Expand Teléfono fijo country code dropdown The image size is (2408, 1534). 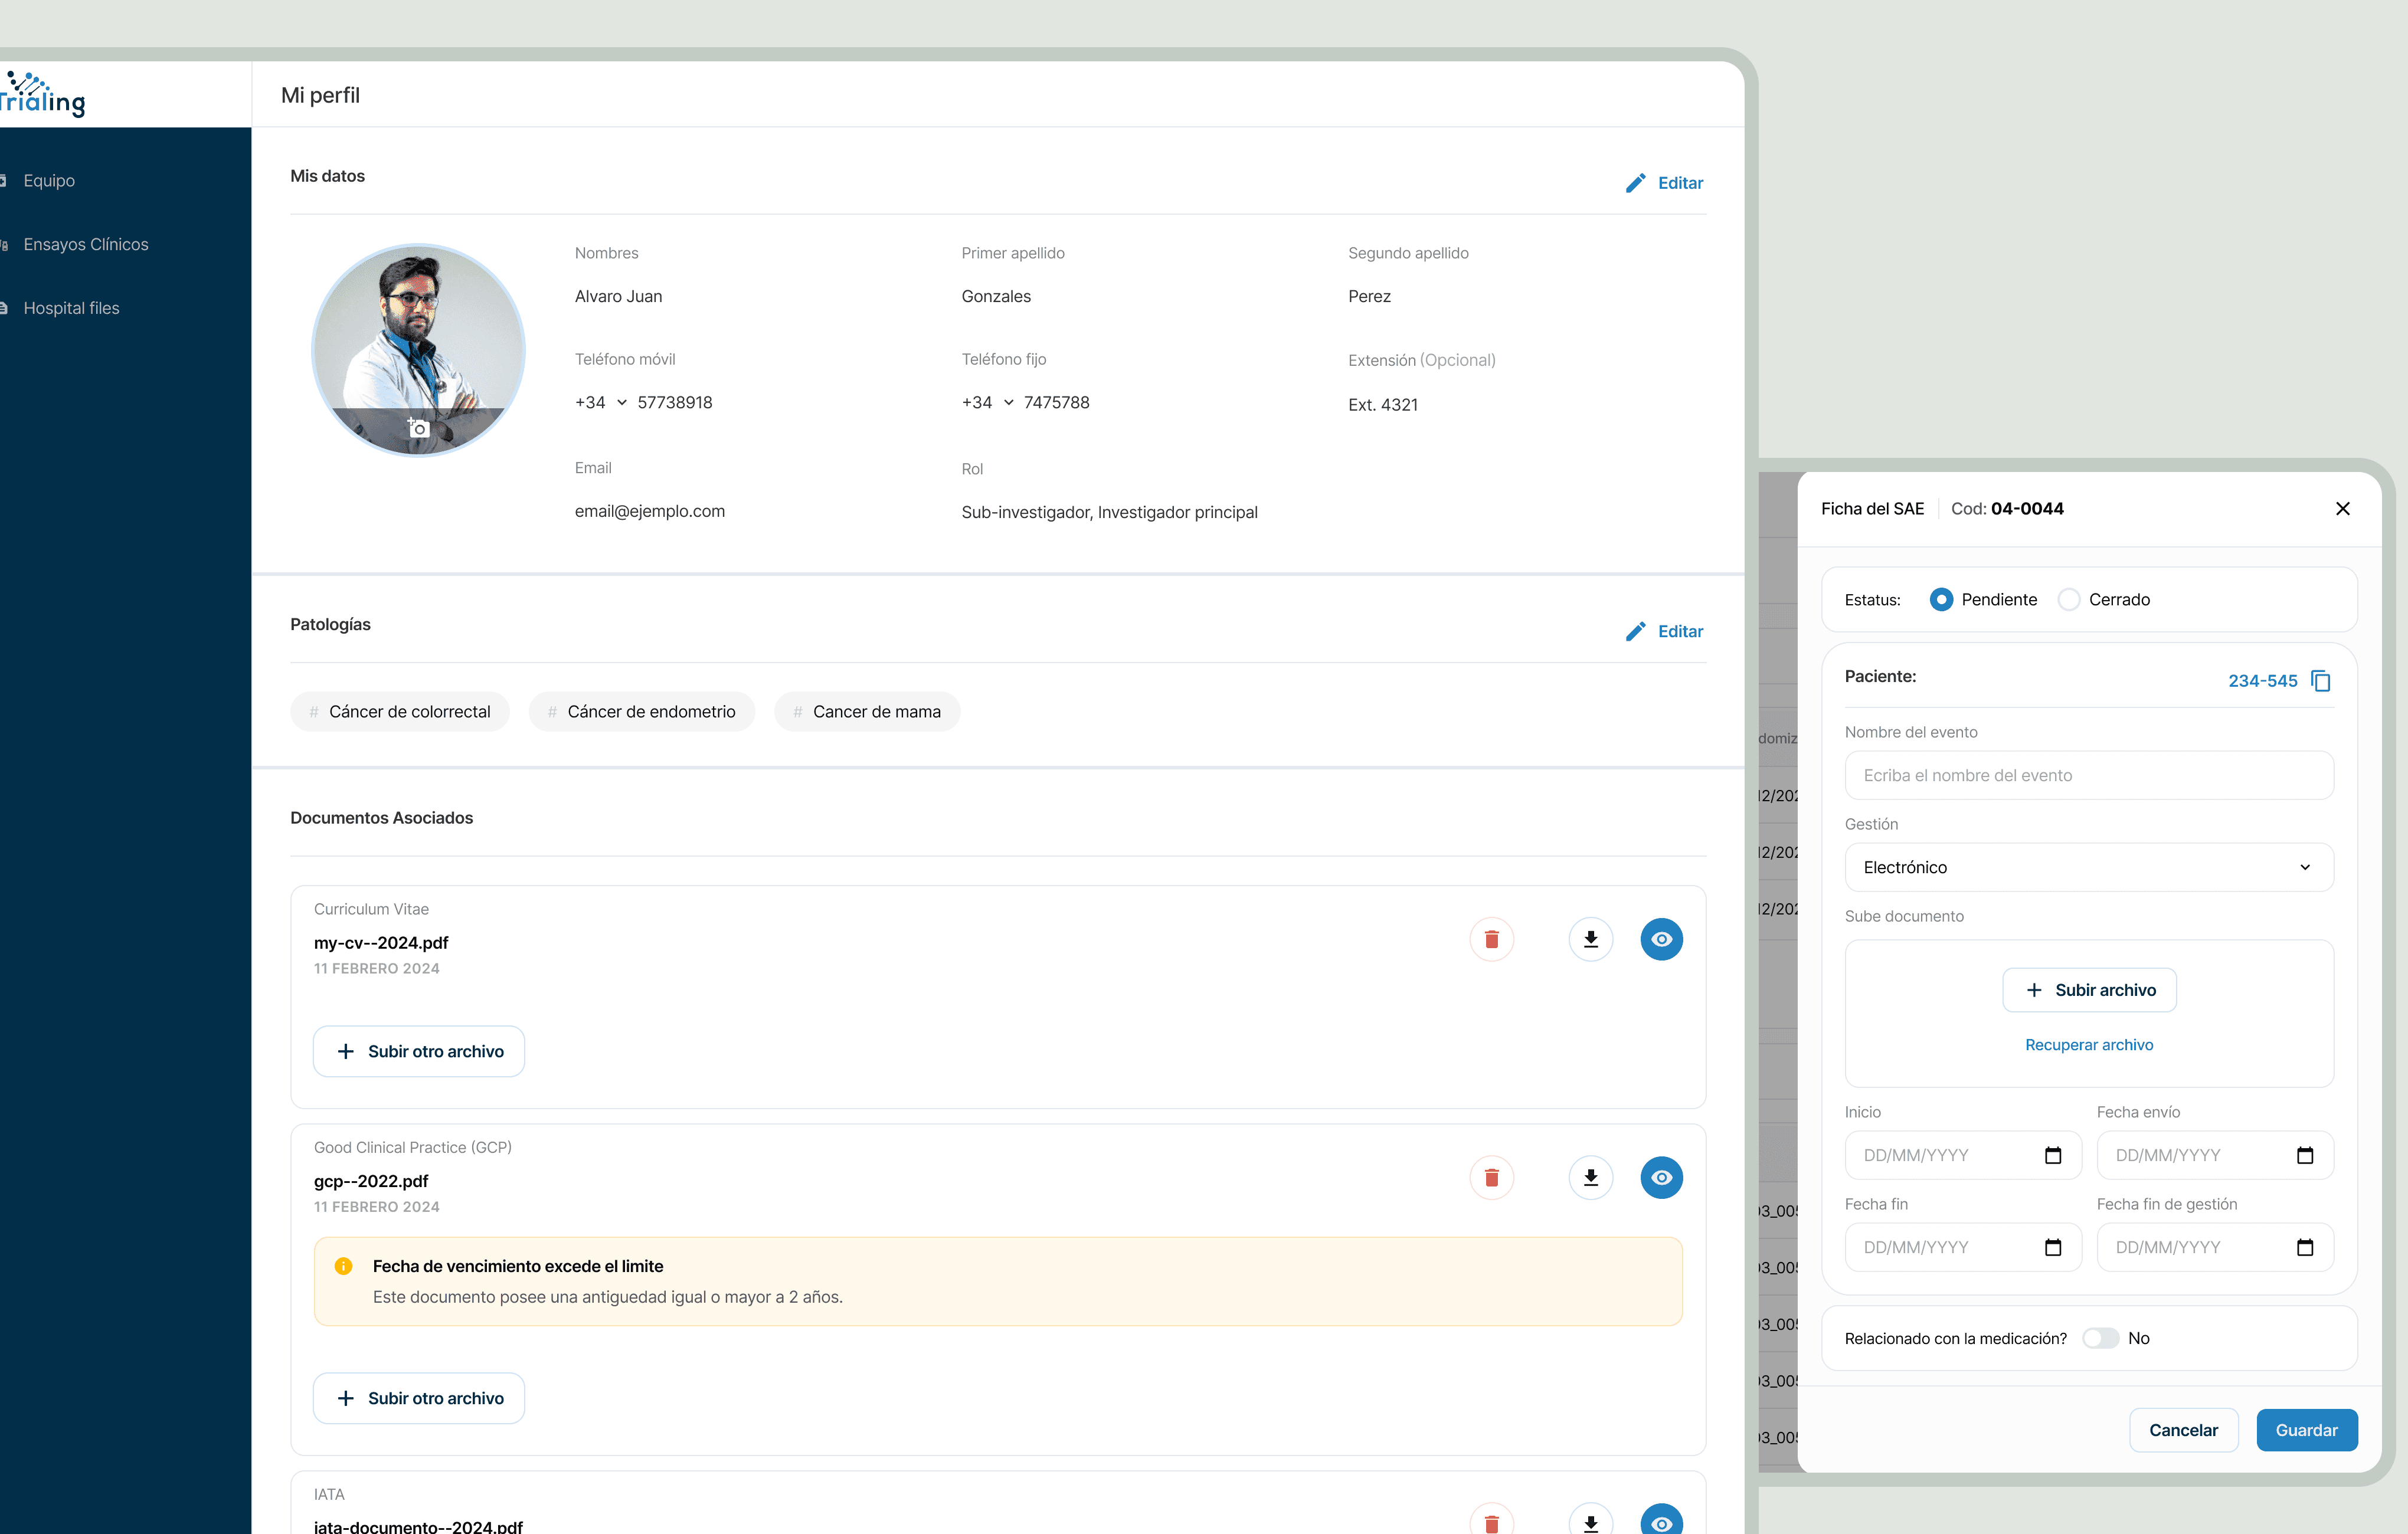(x=1008, y=403)
